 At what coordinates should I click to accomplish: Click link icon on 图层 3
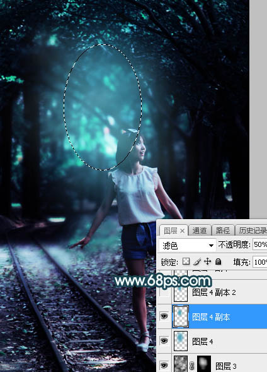(192, 366)
